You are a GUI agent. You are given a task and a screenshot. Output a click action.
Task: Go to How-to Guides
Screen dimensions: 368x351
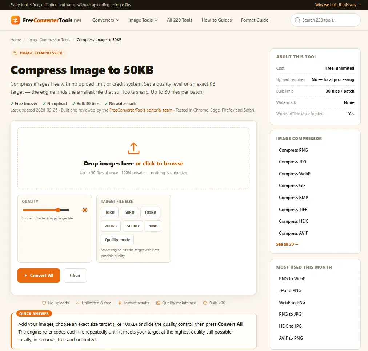pos(217,20)
